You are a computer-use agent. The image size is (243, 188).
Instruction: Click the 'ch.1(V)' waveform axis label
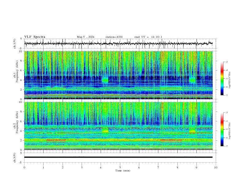[15, 44]
